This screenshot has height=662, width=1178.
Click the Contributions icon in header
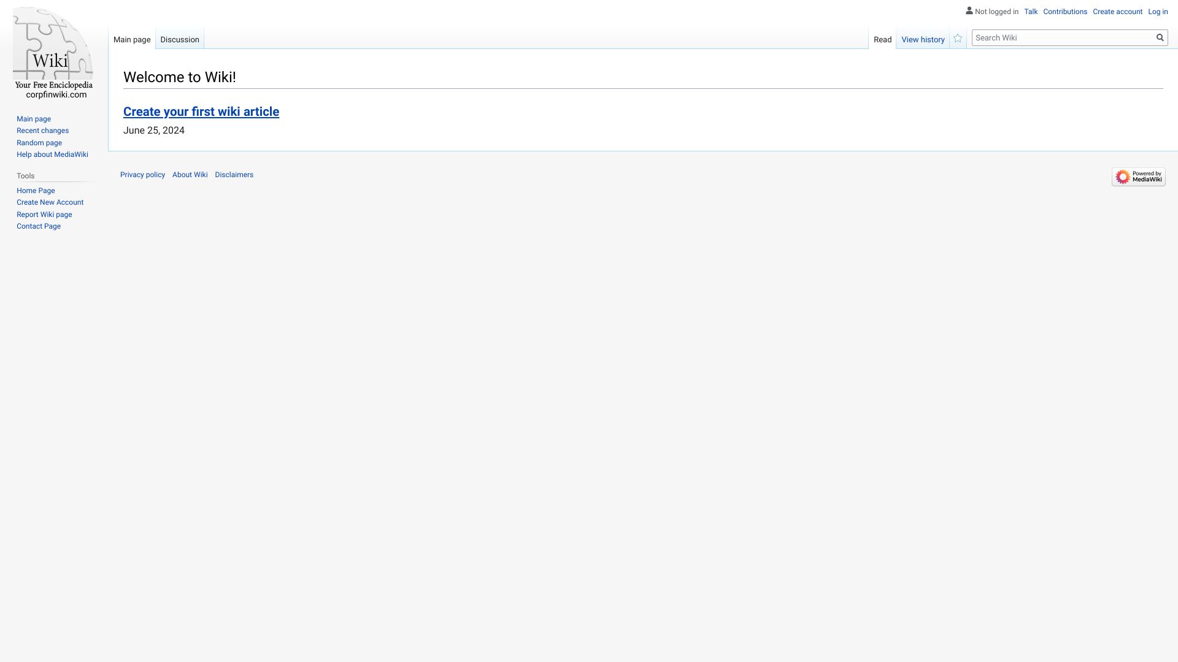coord(1064,11)
